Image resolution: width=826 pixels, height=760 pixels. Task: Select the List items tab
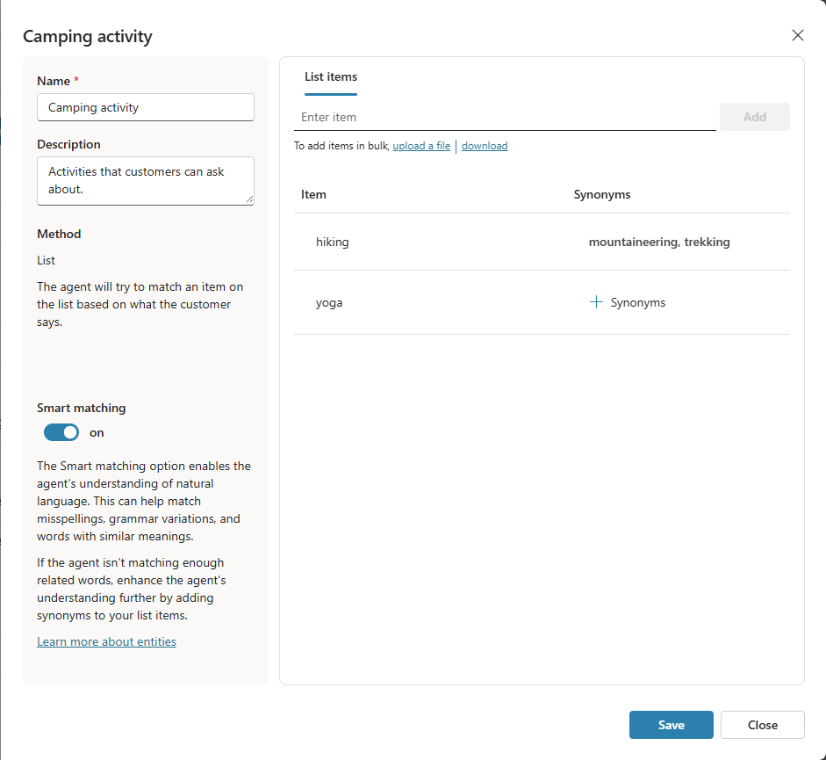tap(331, 77)
